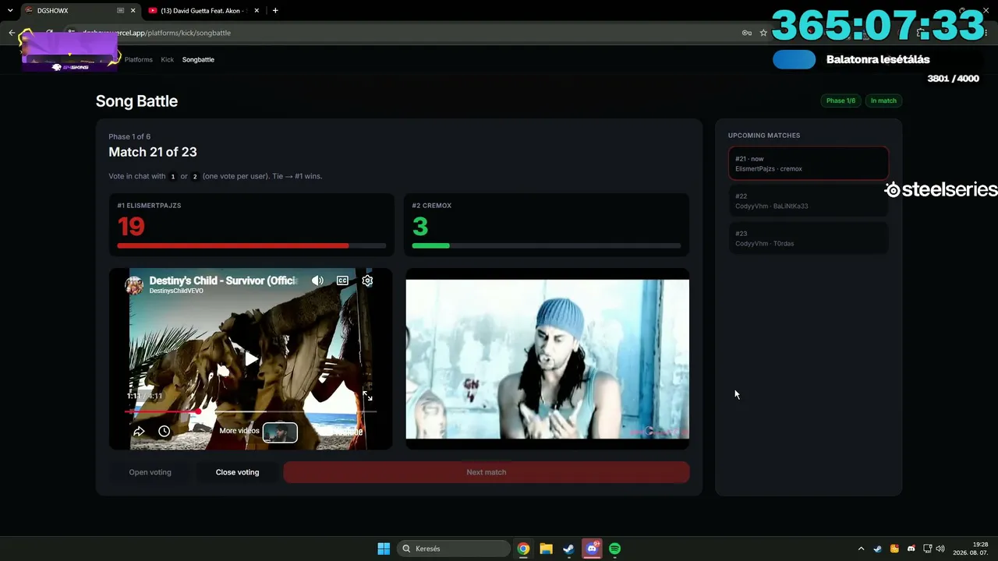Open Spotify from the taskbar
The width and height of the screenshot is (998, 561).
click(x=614, y=549)
